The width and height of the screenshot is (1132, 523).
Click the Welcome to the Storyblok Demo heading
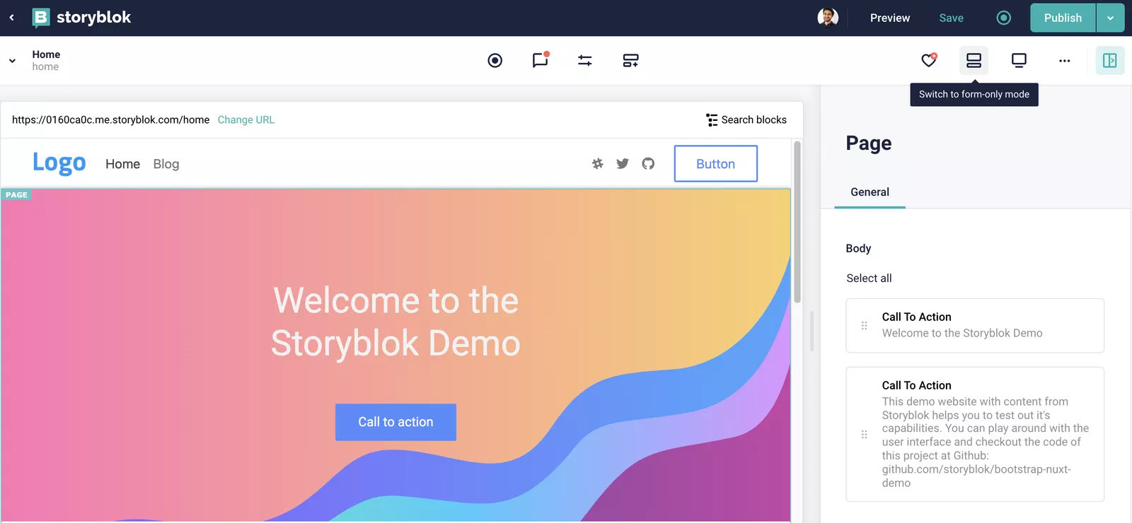[395, 322]
